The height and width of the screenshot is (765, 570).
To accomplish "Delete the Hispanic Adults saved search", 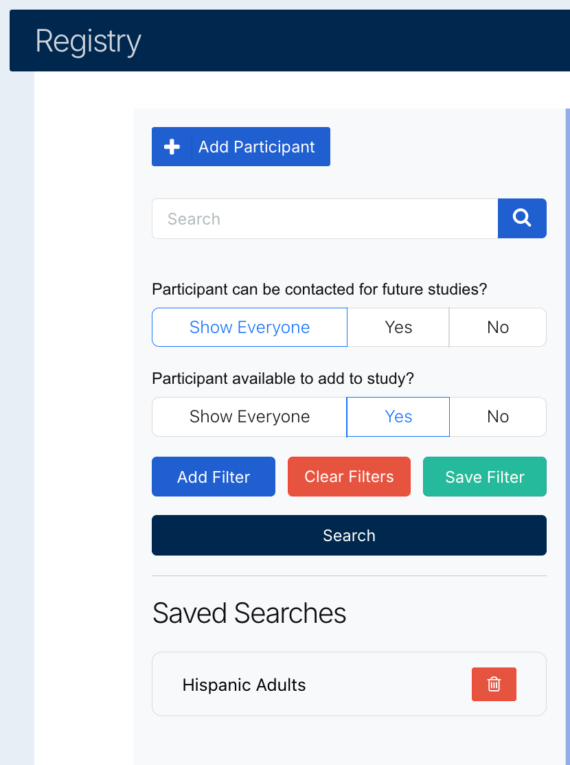I will click(x=494, y=684).
